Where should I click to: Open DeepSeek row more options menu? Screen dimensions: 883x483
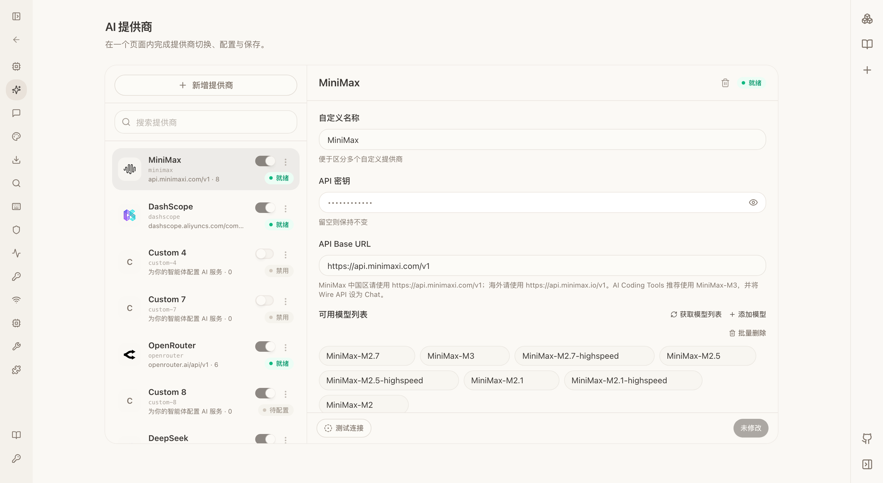coord(285,440)
